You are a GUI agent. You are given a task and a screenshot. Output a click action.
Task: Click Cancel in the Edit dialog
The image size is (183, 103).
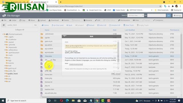click(x=118, y=74)
